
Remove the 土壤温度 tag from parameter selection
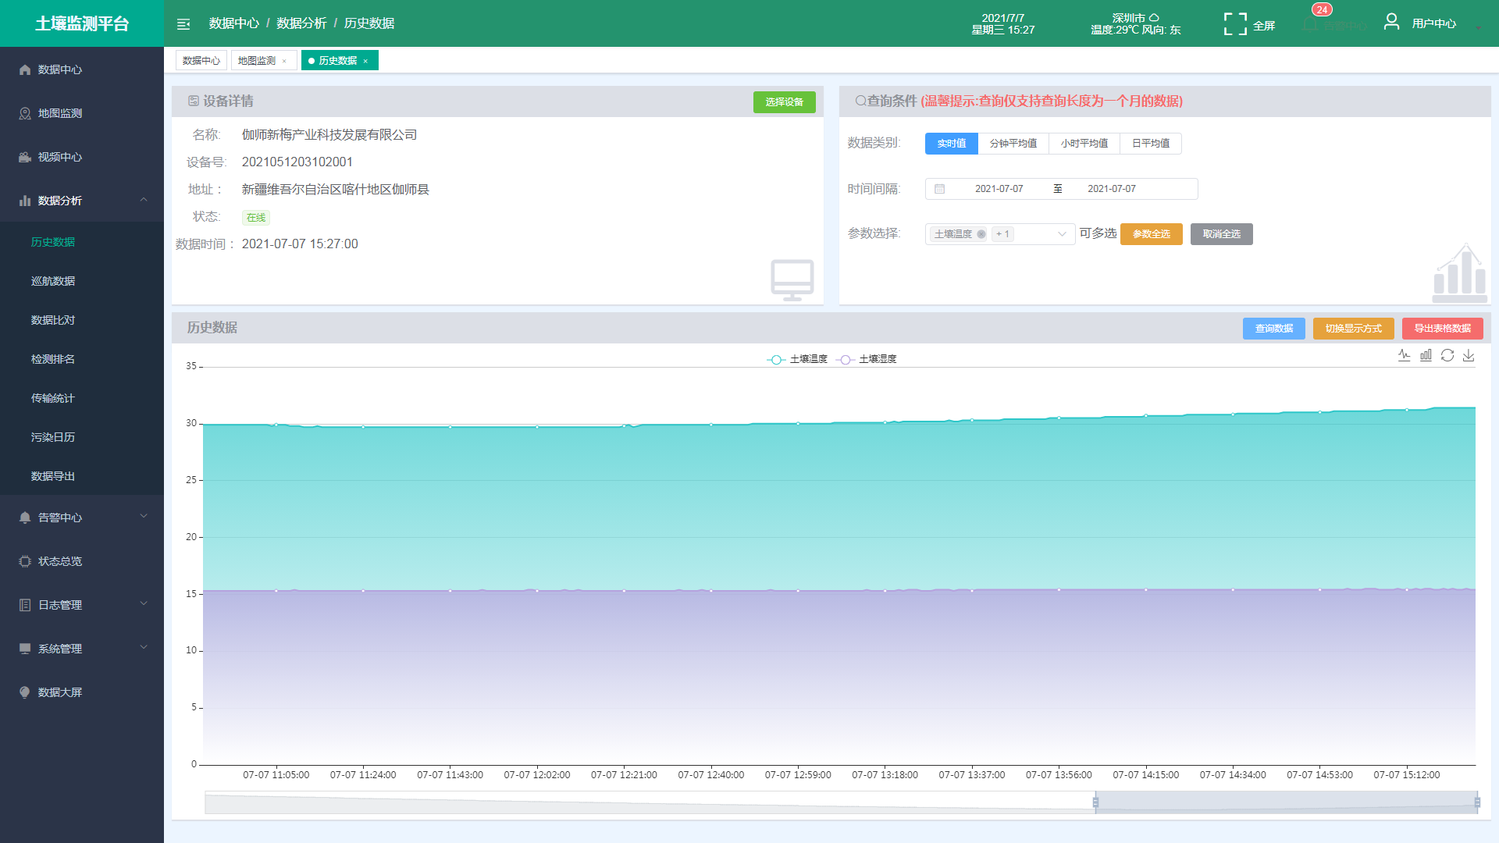[x=981, y=234]
